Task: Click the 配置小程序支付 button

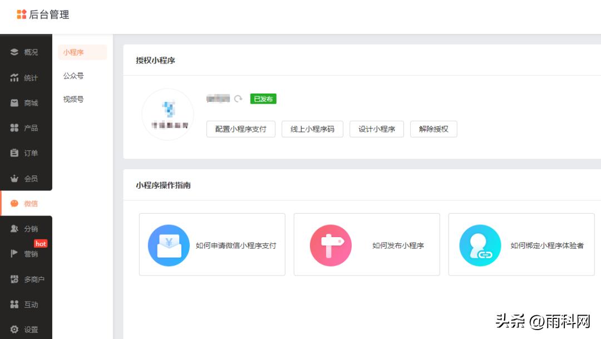Action: tap(242, 129)
